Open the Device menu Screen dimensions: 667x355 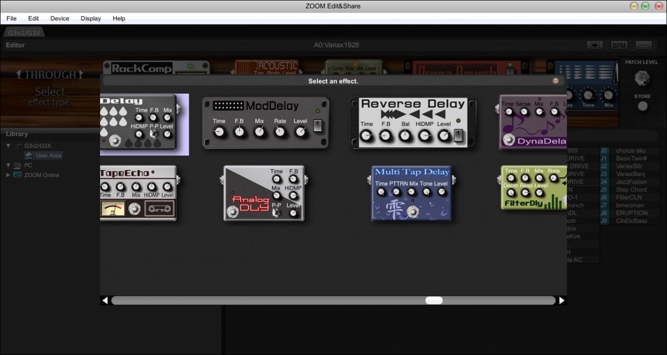tap(59, 18)
